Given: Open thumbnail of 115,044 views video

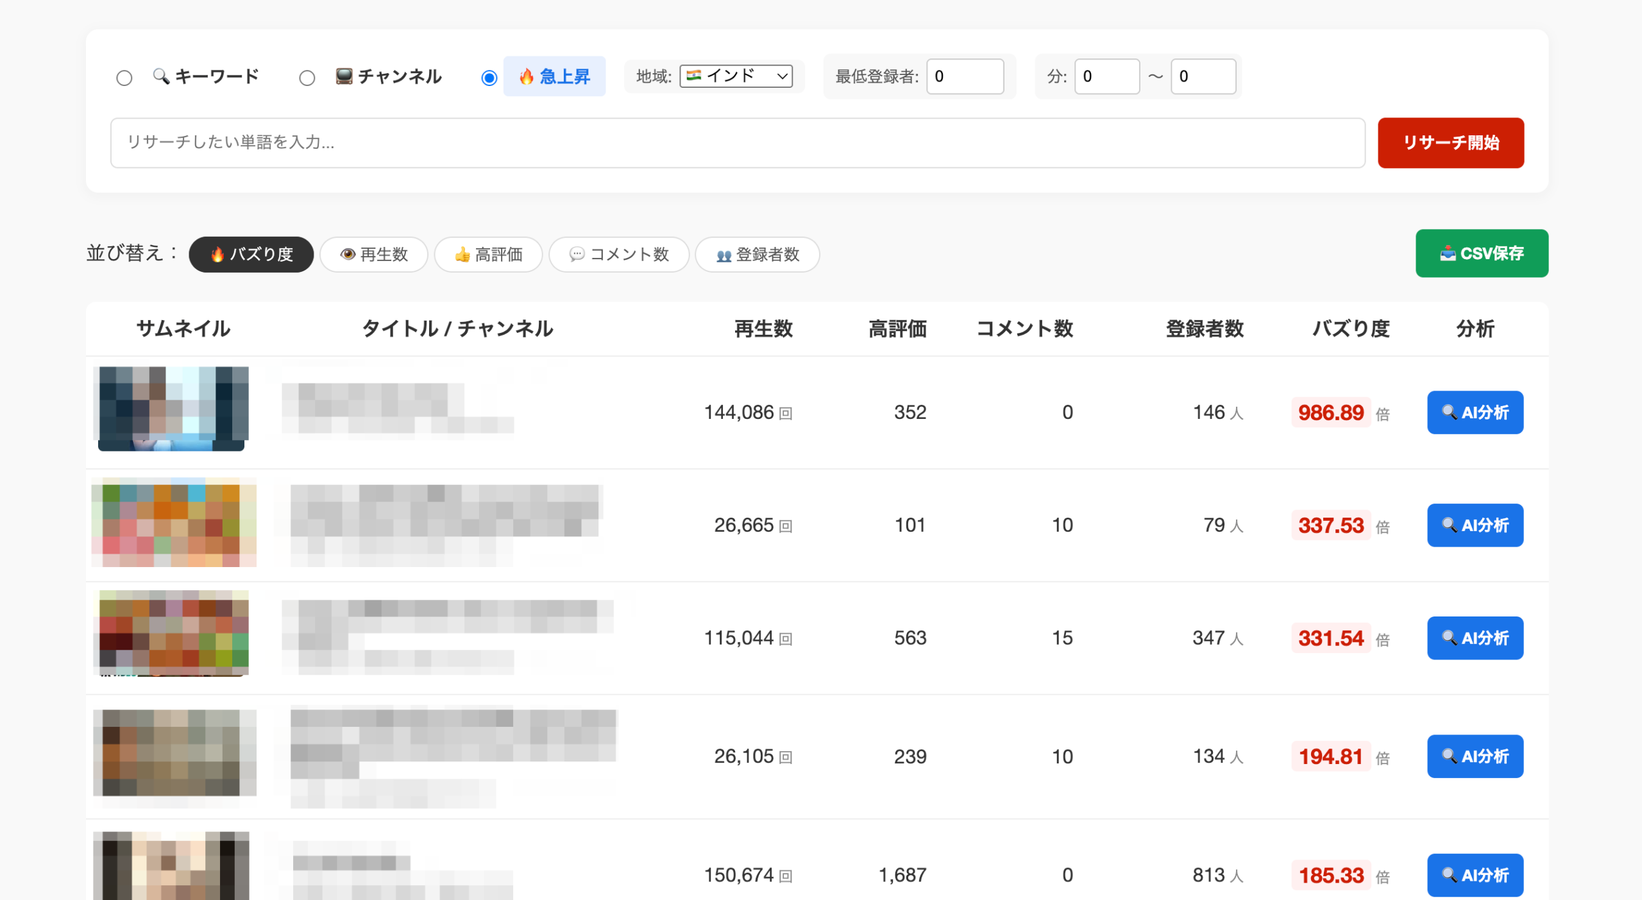Looking at the screenshot, I should pyautogui.click(x=171, y=633).
